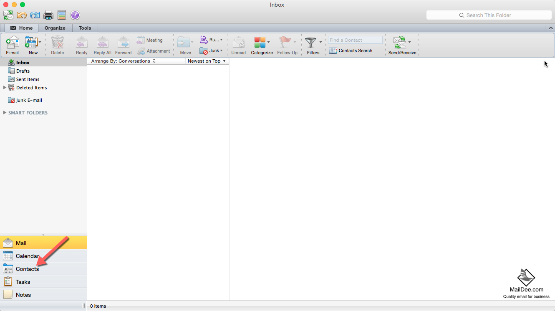Select the Junk E-mail folder

[x=29, y=100]
